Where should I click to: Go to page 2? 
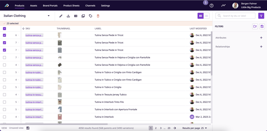click(156, 128)
